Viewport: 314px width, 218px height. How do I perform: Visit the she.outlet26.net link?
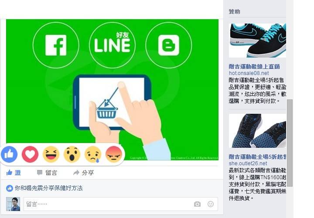point(248,163)
